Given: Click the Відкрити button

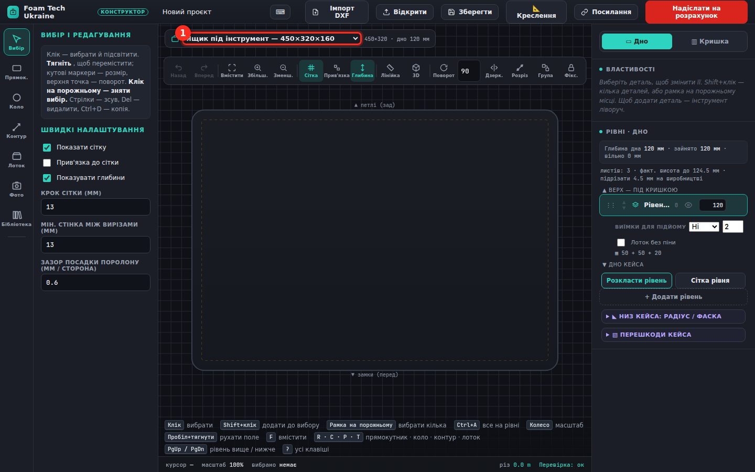Looking at the screenshot, I should click(x=405, y=12).
